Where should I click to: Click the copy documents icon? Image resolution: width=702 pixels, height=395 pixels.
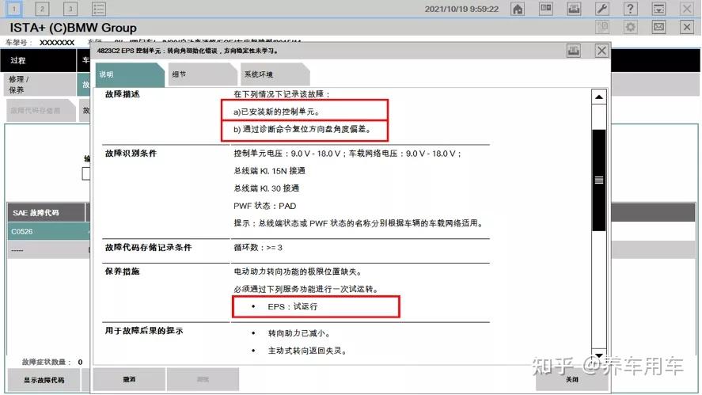[x=602, y=28]
